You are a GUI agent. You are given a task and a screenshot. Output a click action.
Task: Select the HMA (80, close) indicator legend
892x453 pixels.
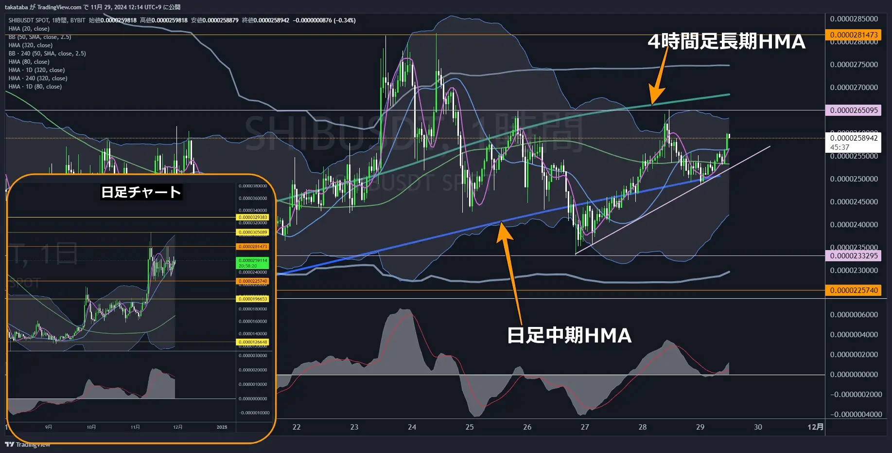tap(29, 62)
